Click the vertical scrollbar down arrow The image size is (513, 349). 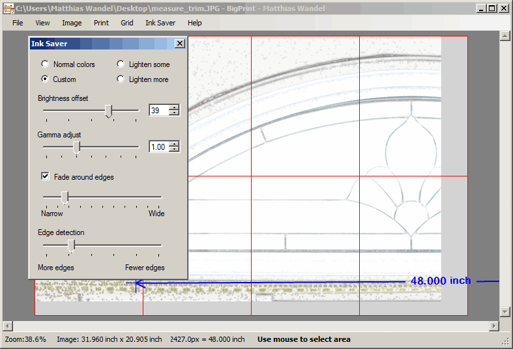(x=504, y=312)
